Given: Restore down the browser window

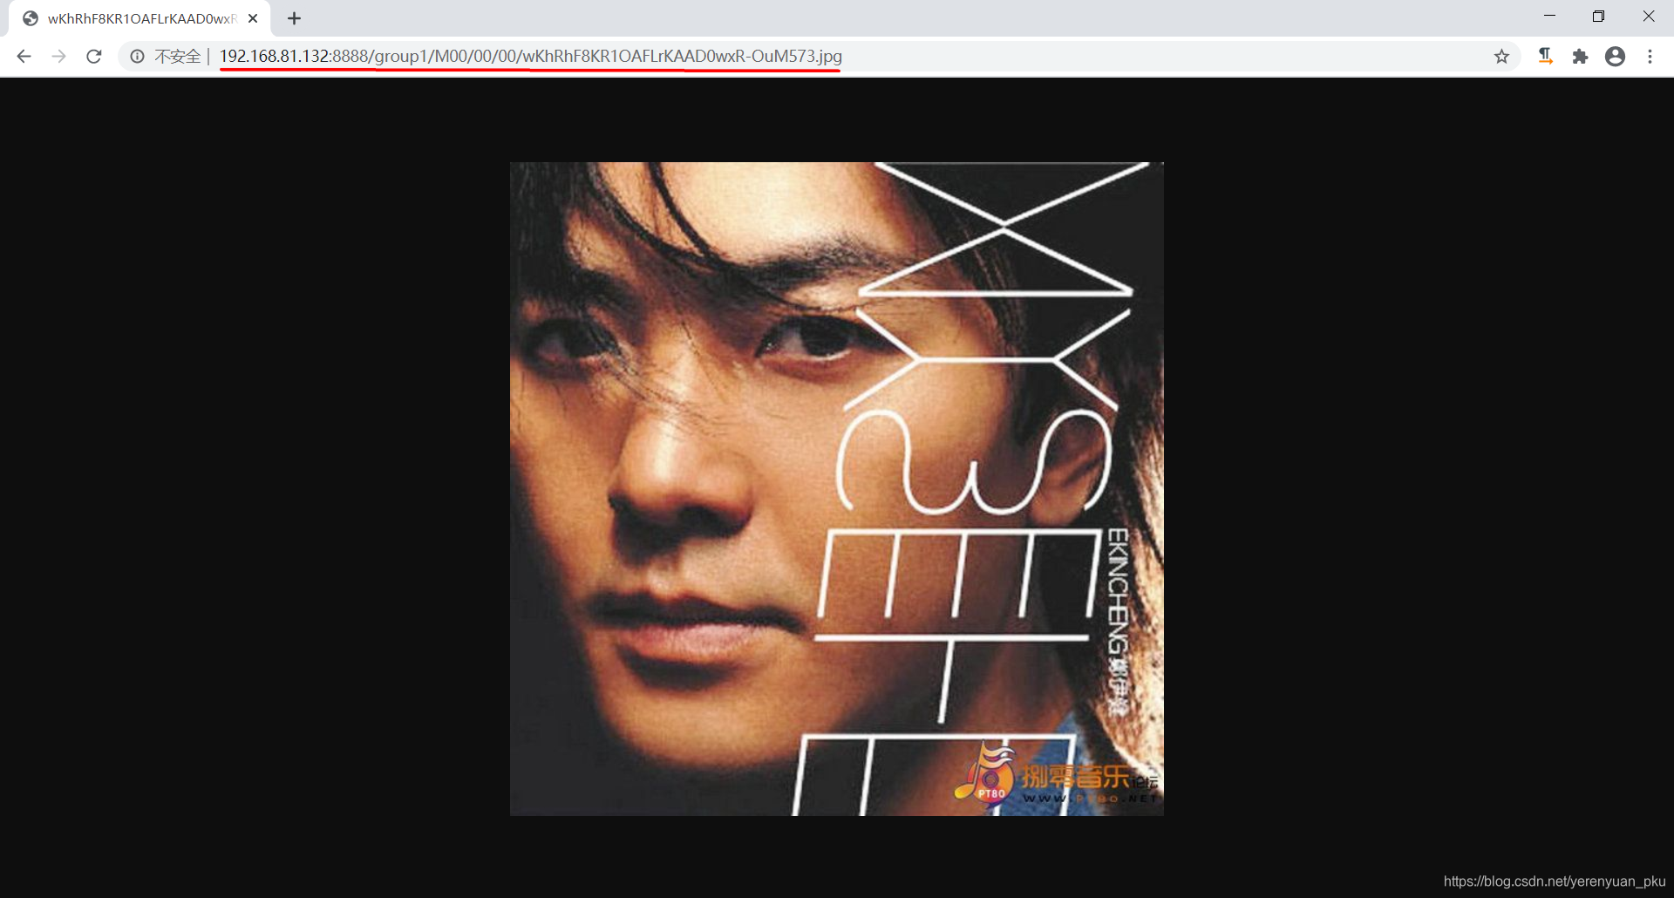Looking at the screenshot, I should coord(1598,16).
